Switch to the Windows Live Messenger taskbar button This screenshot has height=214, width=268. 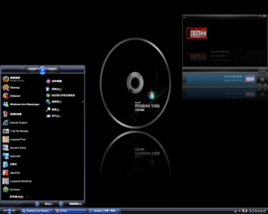[x=36, y=211]
